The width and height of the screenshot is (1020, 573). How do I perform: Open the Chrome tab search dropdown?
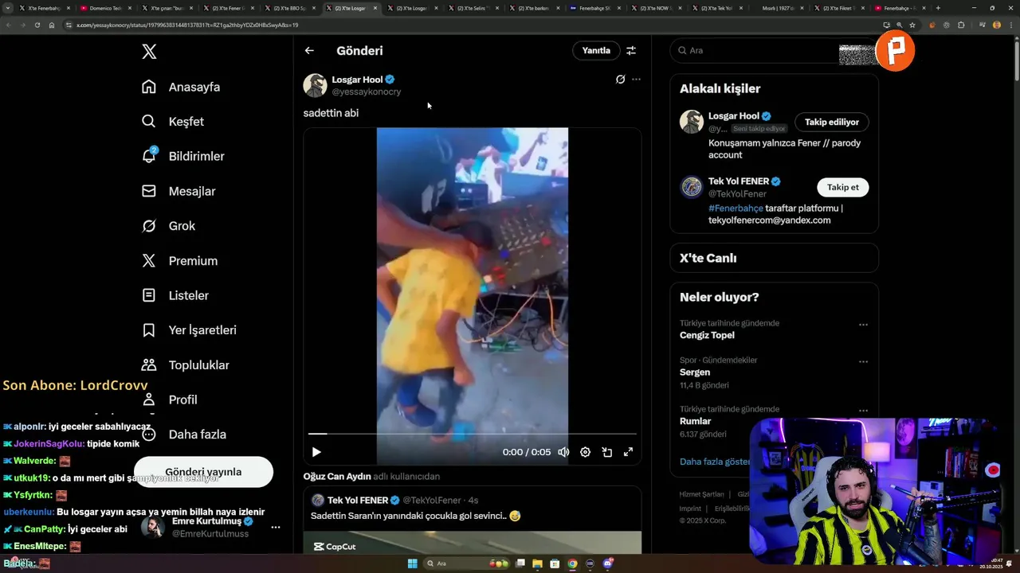[x=9, y=8]
